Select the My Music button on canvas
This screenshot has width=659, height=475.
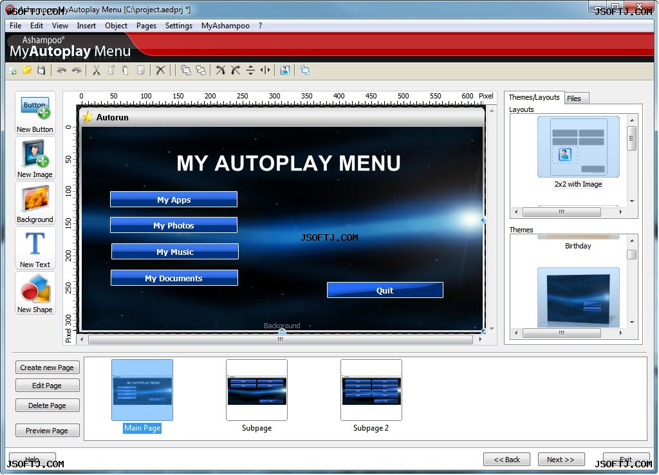(x=175, y=252)
